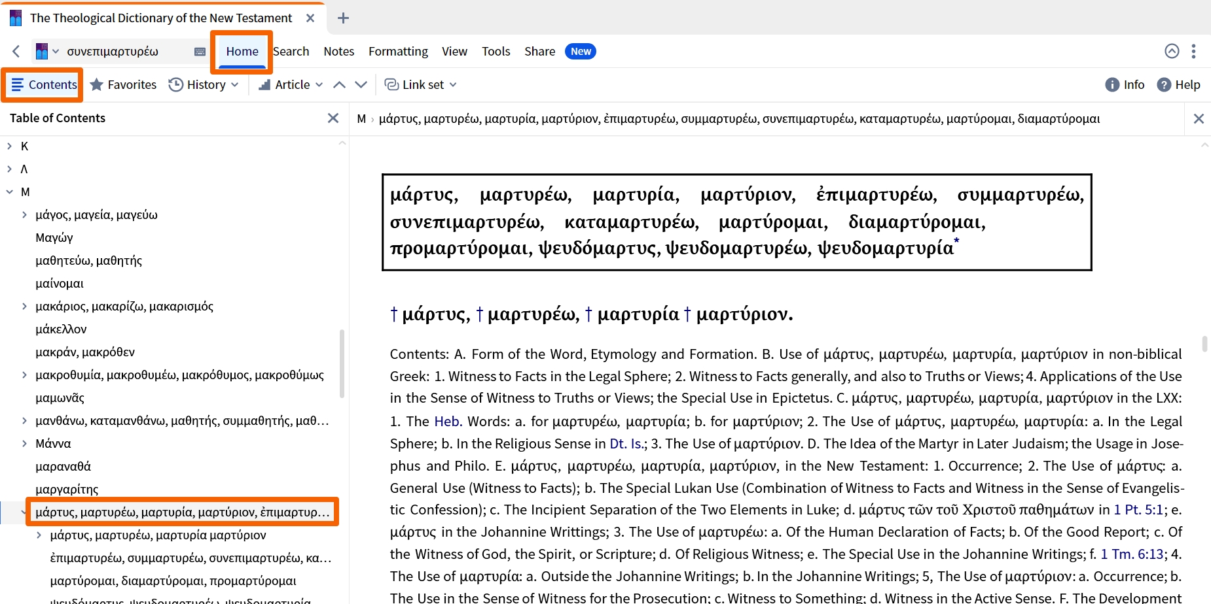The width and height of the screenshot is (1211, 604).
Task: Select the μάκελλον entry
Action: pyautogui.click(x=61, y=329)
